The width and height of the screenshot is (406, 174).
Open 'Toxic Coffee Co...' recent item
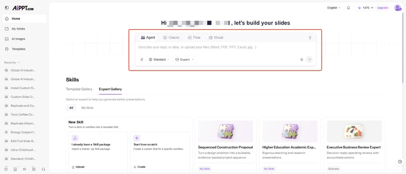[x=23, y=114]
